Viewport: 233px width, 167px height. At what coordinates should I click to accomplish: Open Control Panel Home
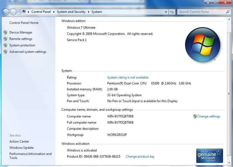click(24, 23)
